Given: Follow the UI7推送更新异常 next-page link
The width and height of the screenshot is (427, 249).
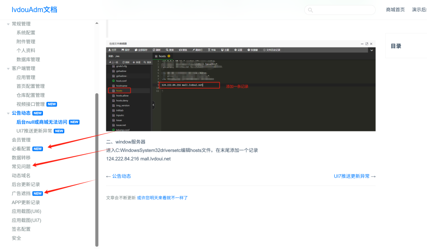Looking at the screenshot, I should click(353, 176).
